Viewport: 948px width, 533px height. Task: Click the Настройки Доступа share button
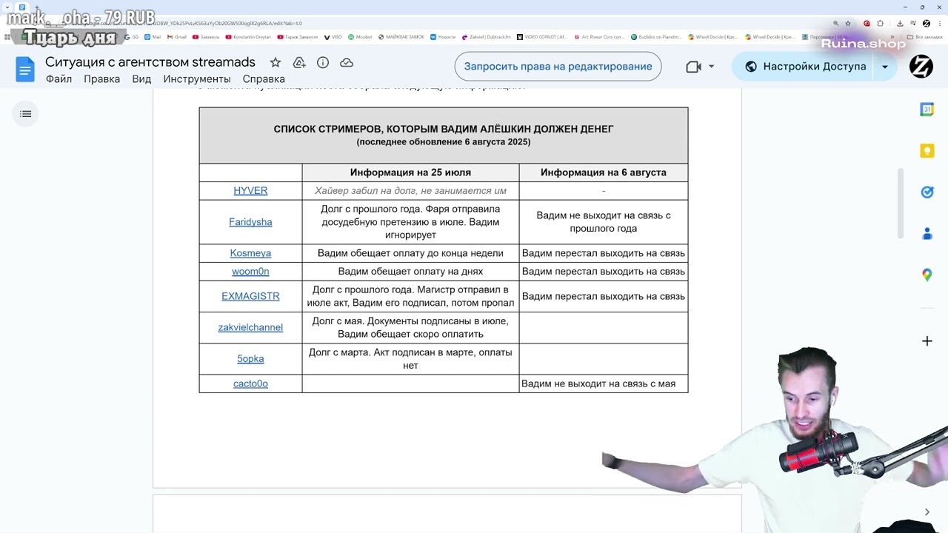[x=804, y=67]
